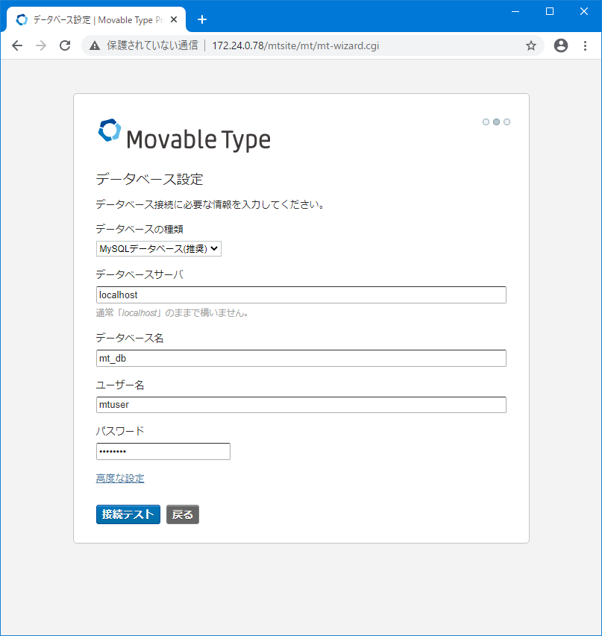Screen dimensions: 602x636
Task: Click the 戻る button
Action: [x=182, y=514]
